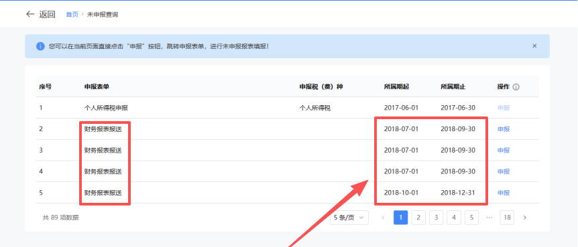
Task: Jump to page 3
Action: pyautogui.click(x=436, y=218)
